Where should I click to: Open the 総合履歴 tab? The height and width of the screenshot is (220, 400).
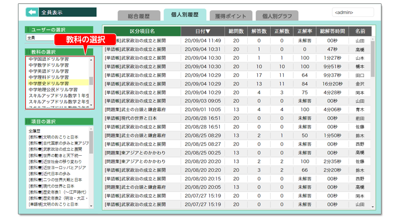click(x=139, y=16)
